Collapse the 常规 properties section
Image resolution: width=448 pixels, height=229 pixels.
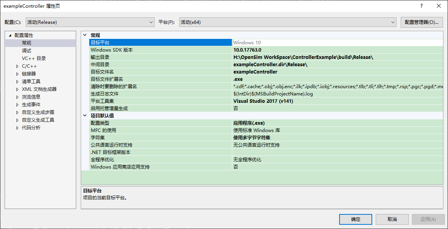coord(85,35)
